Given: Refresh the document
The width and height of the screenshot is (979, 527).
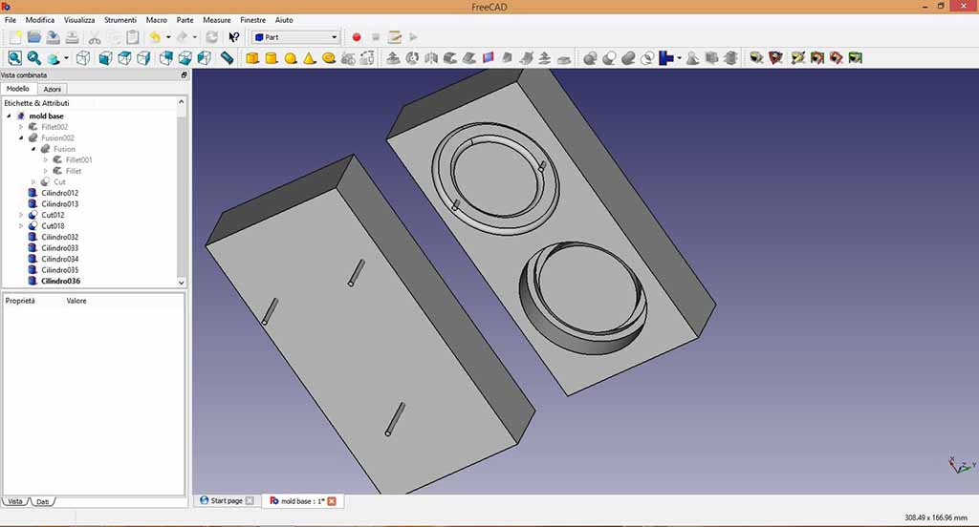Looking at the screenshot, I should click(212, 37).
